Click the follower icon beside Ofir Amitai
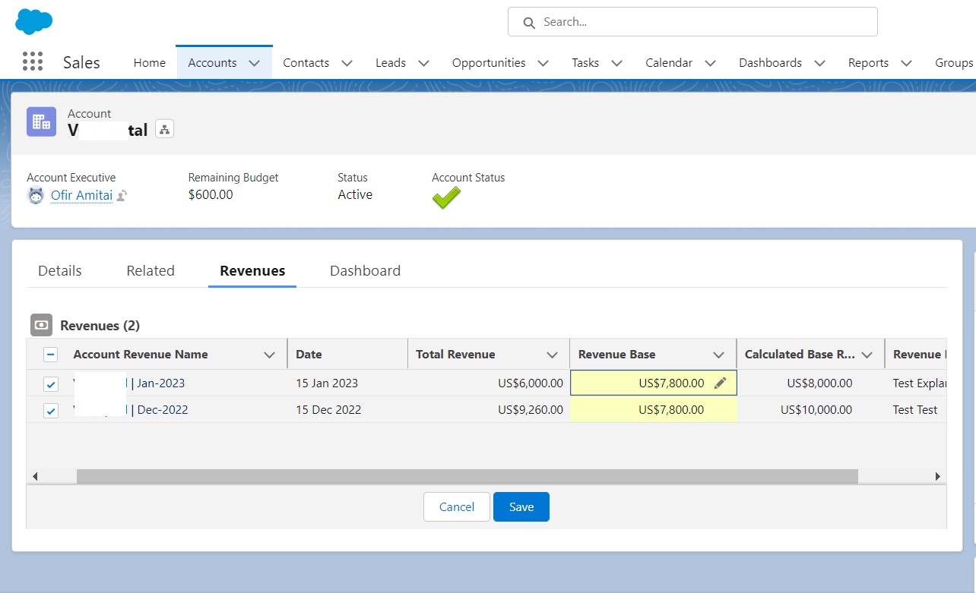976x593 pixels. coord(121,196)
